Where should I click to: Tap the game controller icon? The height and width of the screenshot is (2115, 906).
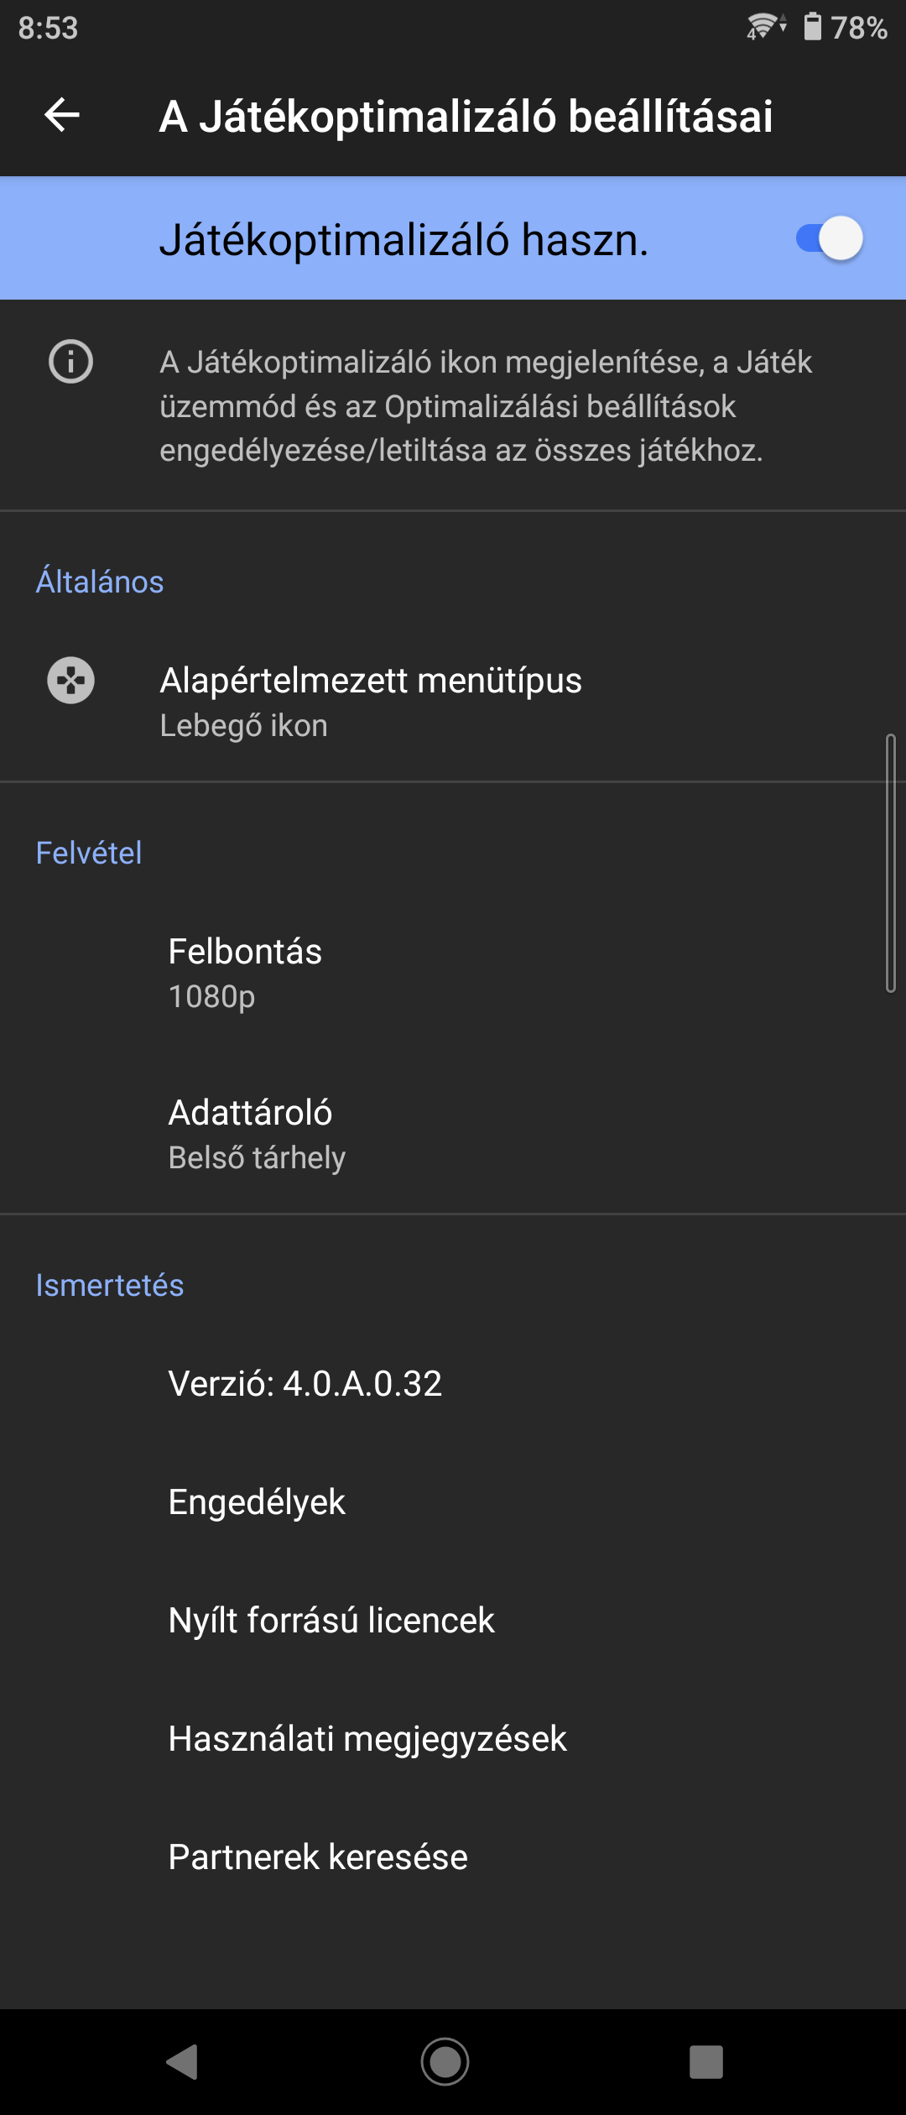[71, 680]
